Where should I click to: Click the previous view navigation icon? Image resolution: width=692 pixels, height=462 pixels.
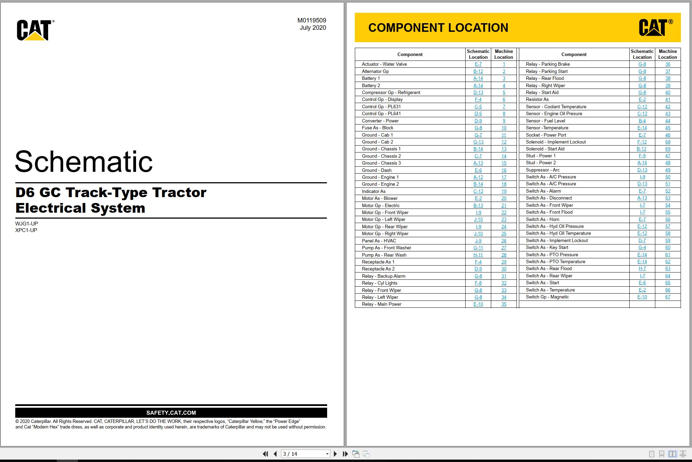click(x=356, y=454)
